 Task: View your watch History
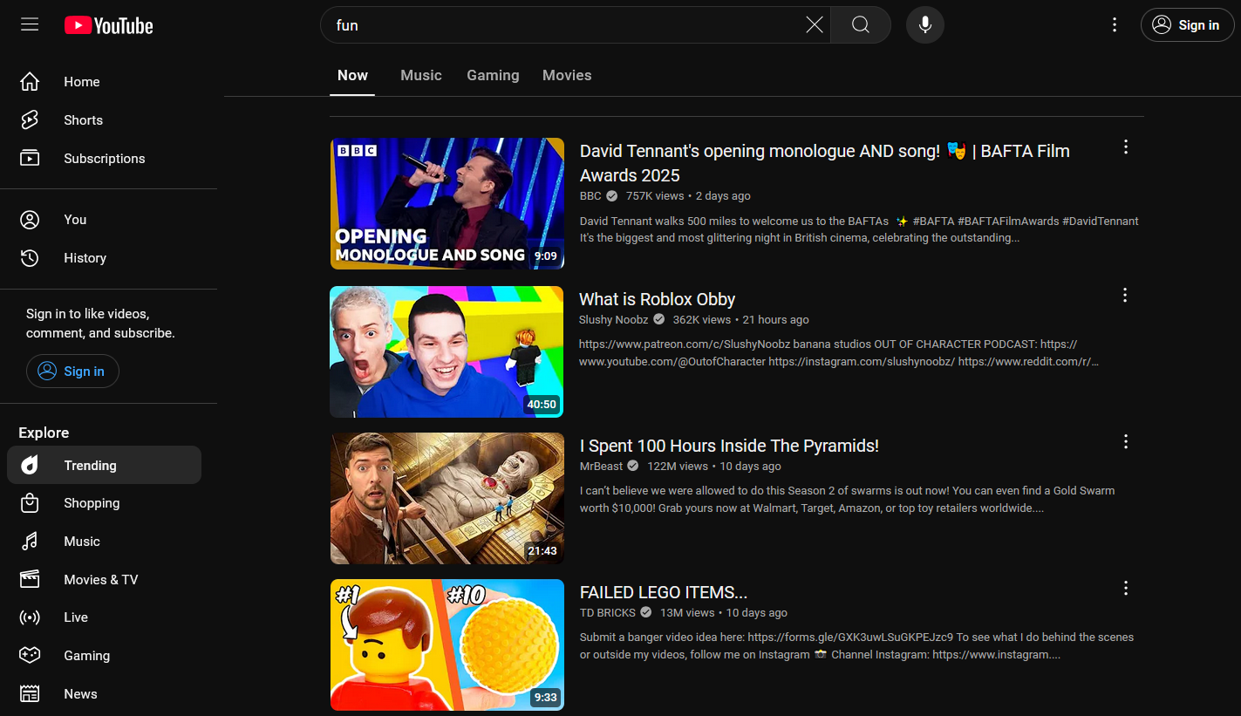click(x=85, y=257)
